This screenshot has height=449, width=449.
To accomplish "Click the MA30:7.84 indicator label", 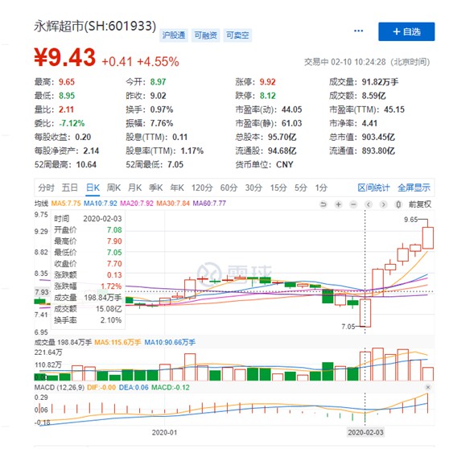I will coord(173,204).
